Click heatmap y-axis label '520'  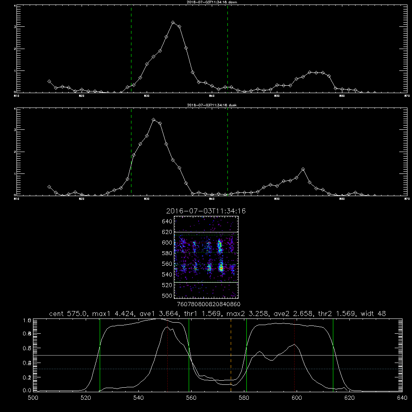167,285
